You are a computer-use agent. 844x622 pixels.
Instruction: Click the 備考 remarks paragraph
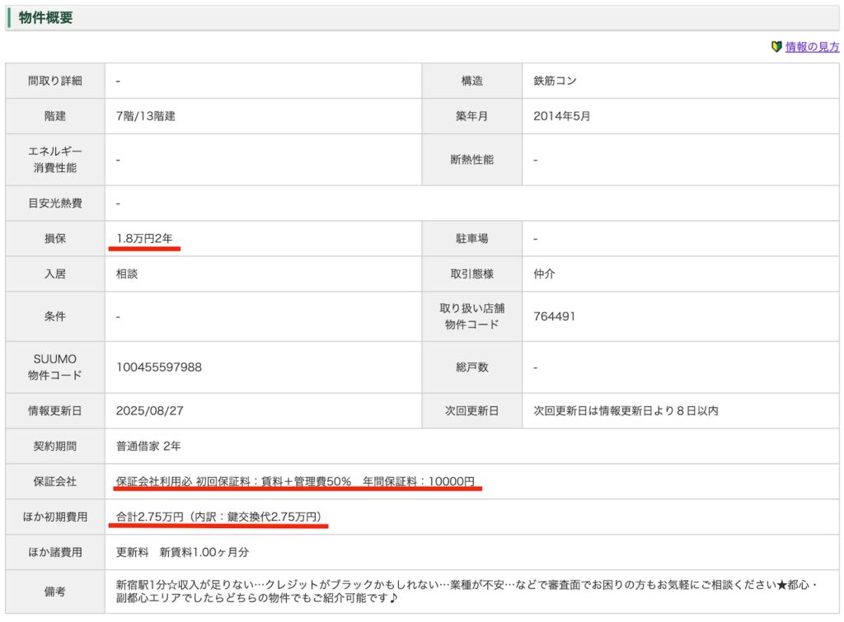coord(466,591)
